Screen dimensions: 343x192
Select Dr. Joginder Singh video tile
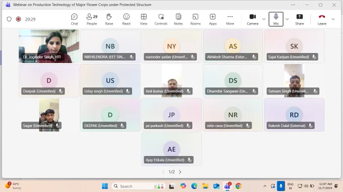[x=49, y=46]
